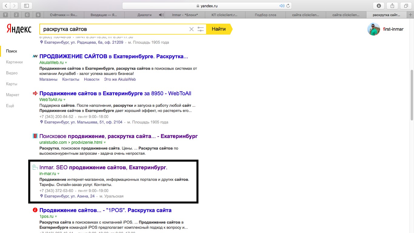Open the Inmar. SEO продвижение сайтов result

(103, 167)
